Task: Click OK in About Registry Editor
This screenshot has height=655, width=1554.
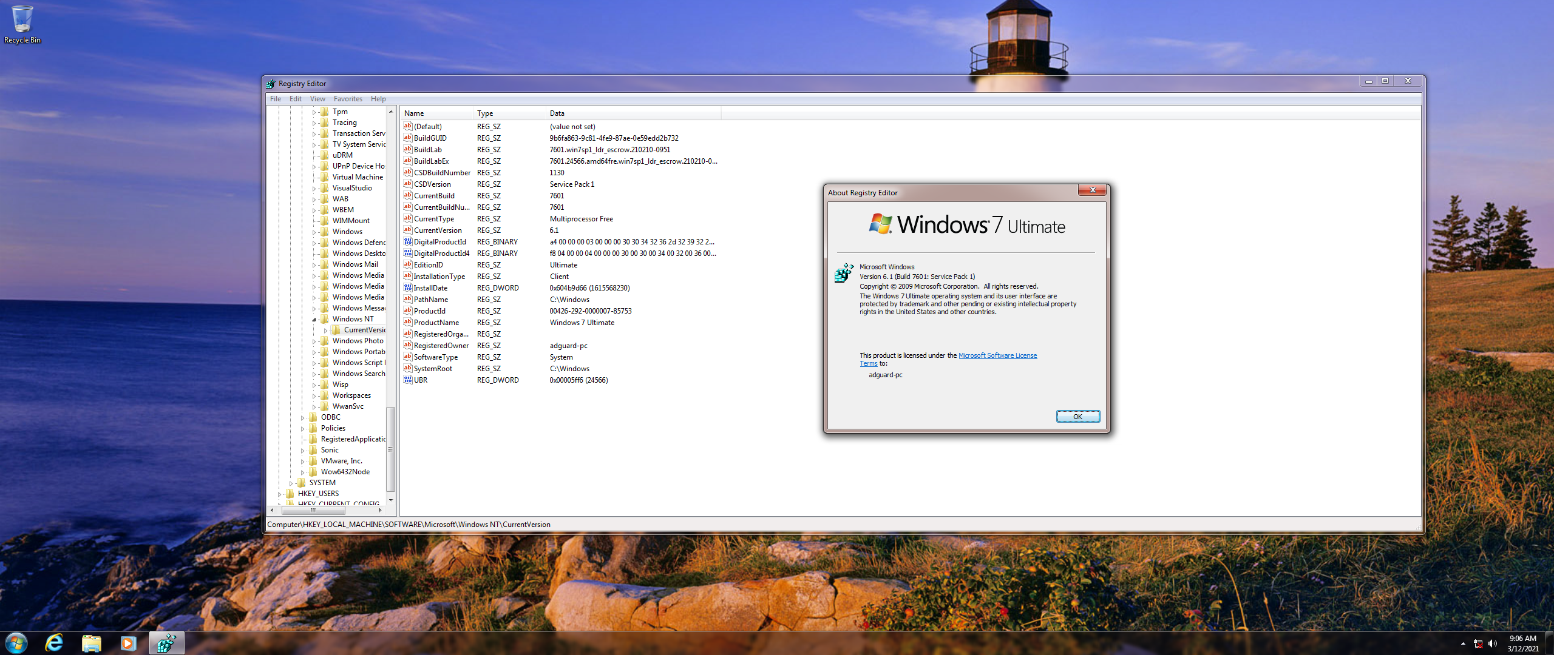Action: pos(1077,417)
